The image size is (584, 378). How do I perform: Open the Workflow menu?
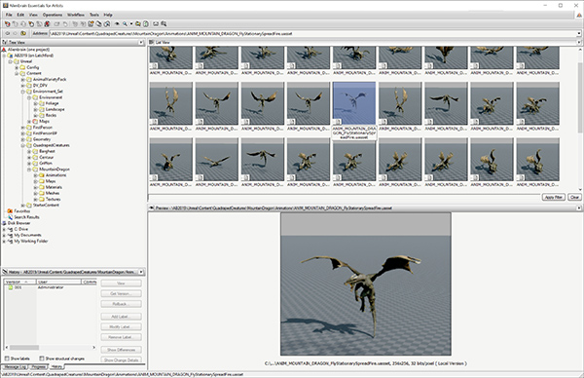[x=76, y=15]
